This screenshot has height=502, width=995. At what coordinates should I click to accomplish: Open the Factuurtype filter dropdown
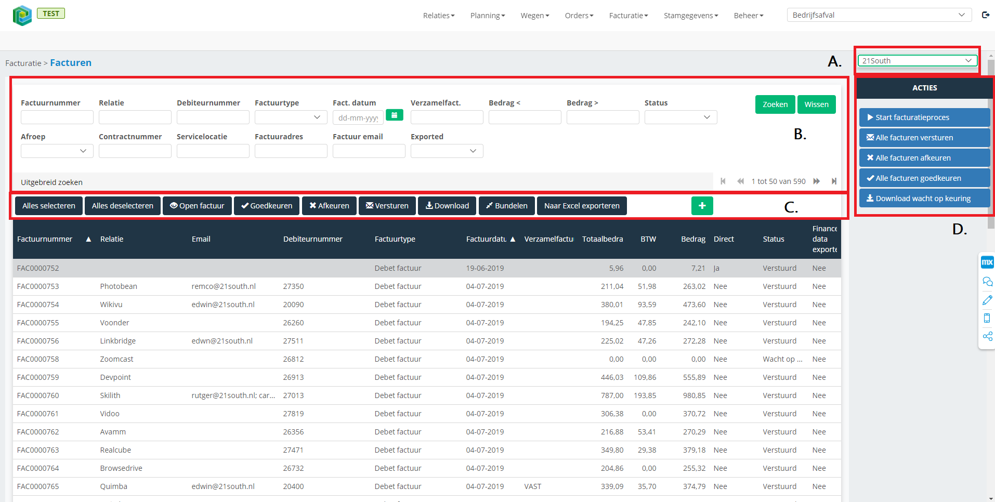[291, 117]
